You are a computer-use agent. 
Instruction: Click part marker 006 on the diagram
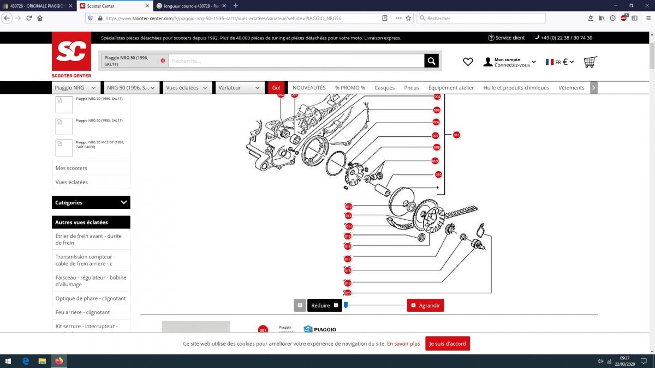(x=436, y=122)
